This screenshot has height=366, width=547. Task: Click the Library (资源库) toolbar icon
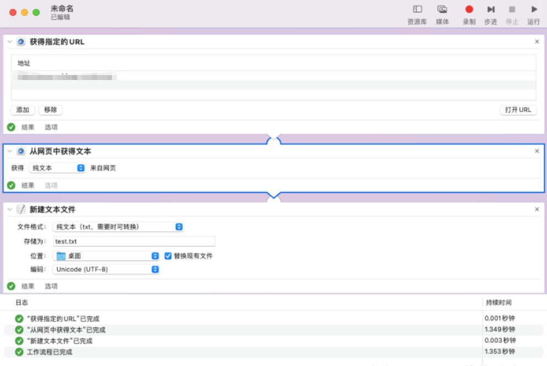417,9
